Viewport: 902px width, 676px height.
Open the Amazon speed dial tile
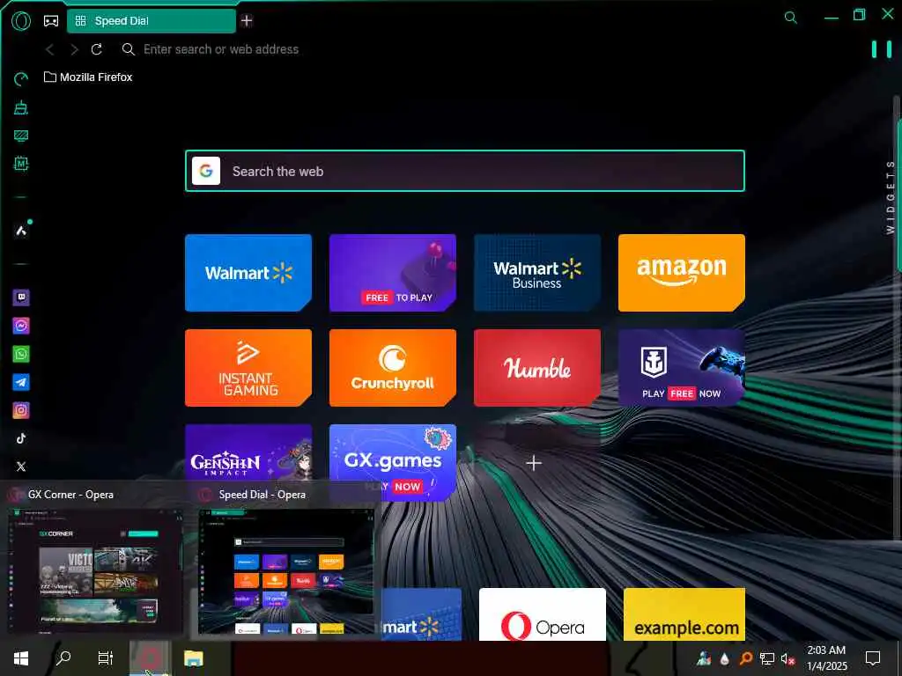pyautogui.click(x=682, y=273)
